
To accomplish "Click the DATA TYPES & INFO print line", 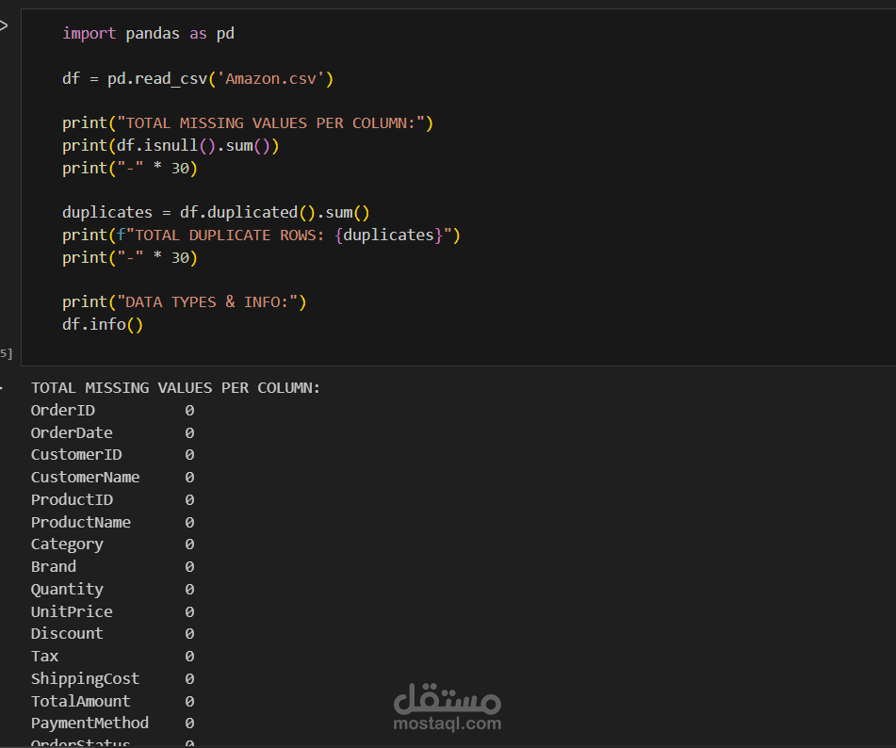I will [185, 301].
